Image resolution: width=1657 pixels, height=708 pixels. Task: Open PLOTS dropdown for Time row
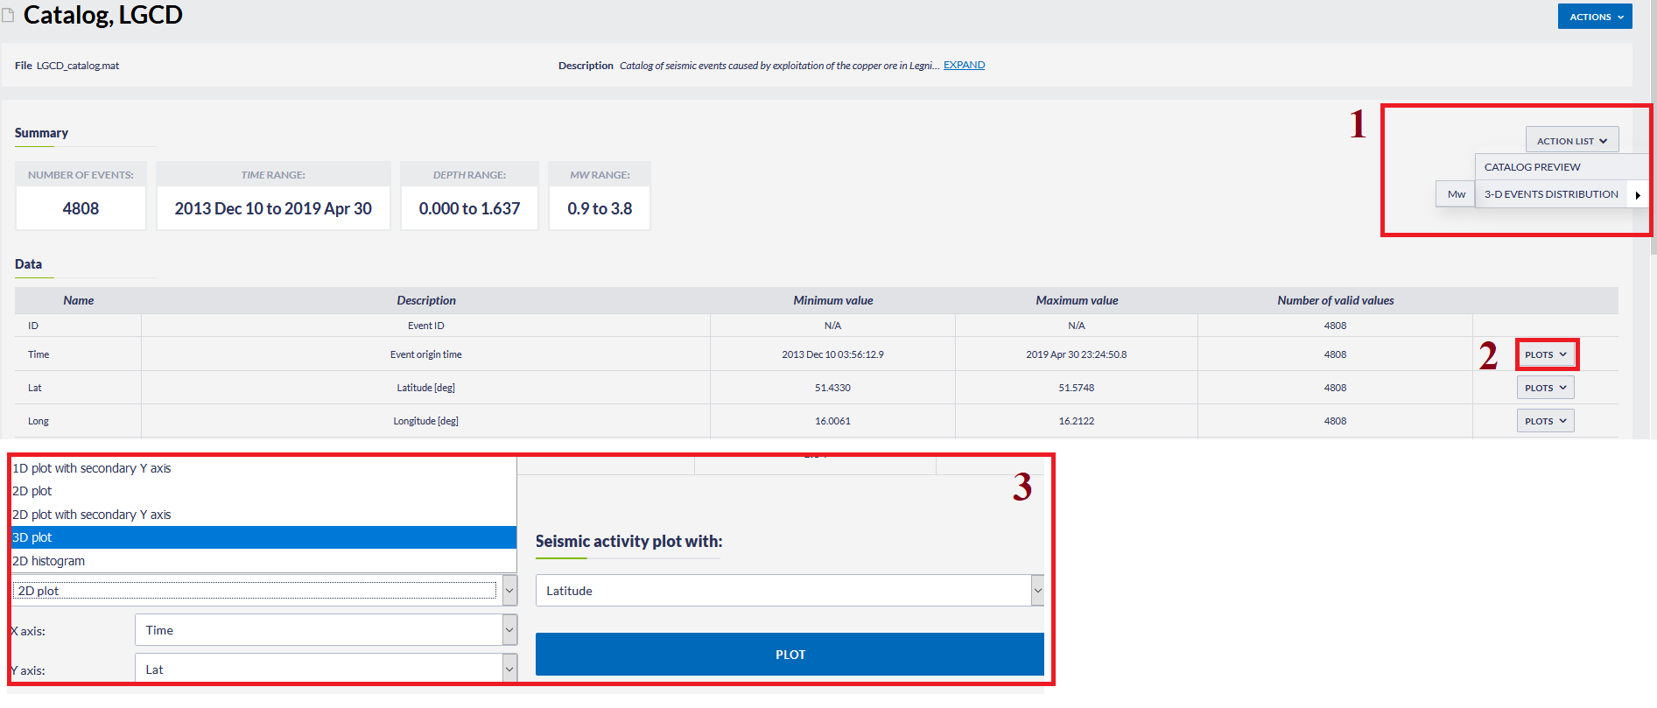pos(1545,354)
